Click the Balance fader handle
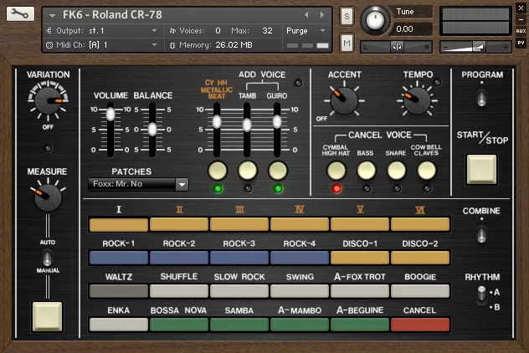Viewport: 529px width, 353px height. tap(152, 129)
